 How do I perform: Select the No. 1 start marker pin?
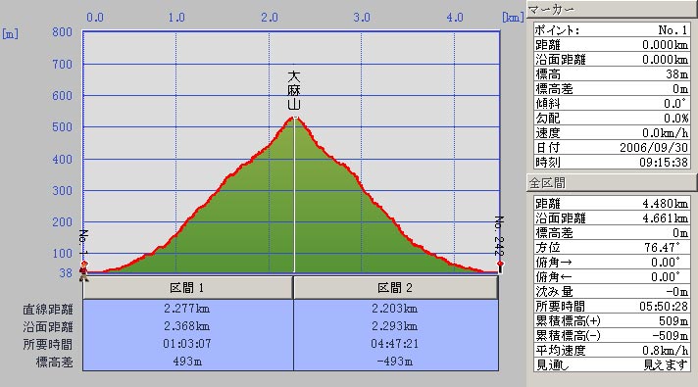83,265
